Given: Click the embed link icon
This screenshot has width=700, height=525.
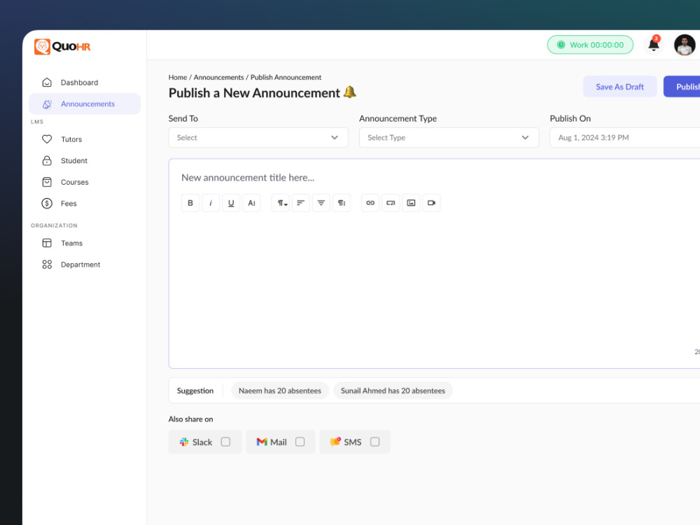Looking at the screenshot, I should coord(391,203).
